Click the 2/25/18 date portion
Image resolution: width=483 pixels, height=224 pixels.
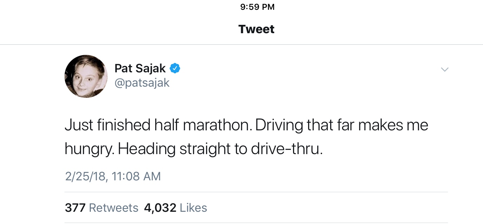click(x=86, y=176)
